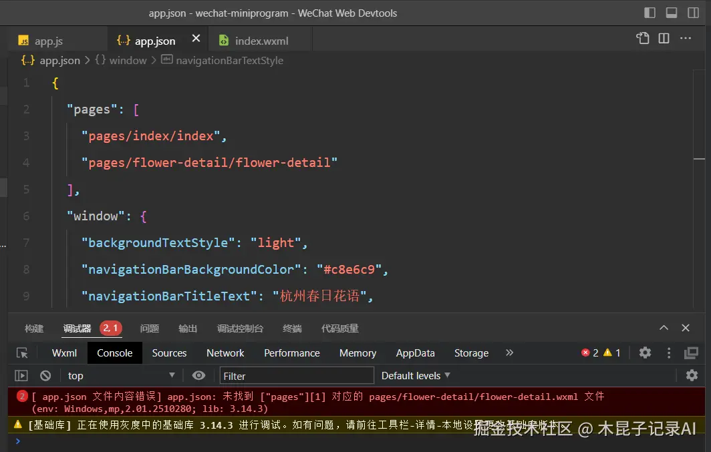Screen dimensions: 711x452
Task: Open the Sources devtools tab
Action: point(169,353)
